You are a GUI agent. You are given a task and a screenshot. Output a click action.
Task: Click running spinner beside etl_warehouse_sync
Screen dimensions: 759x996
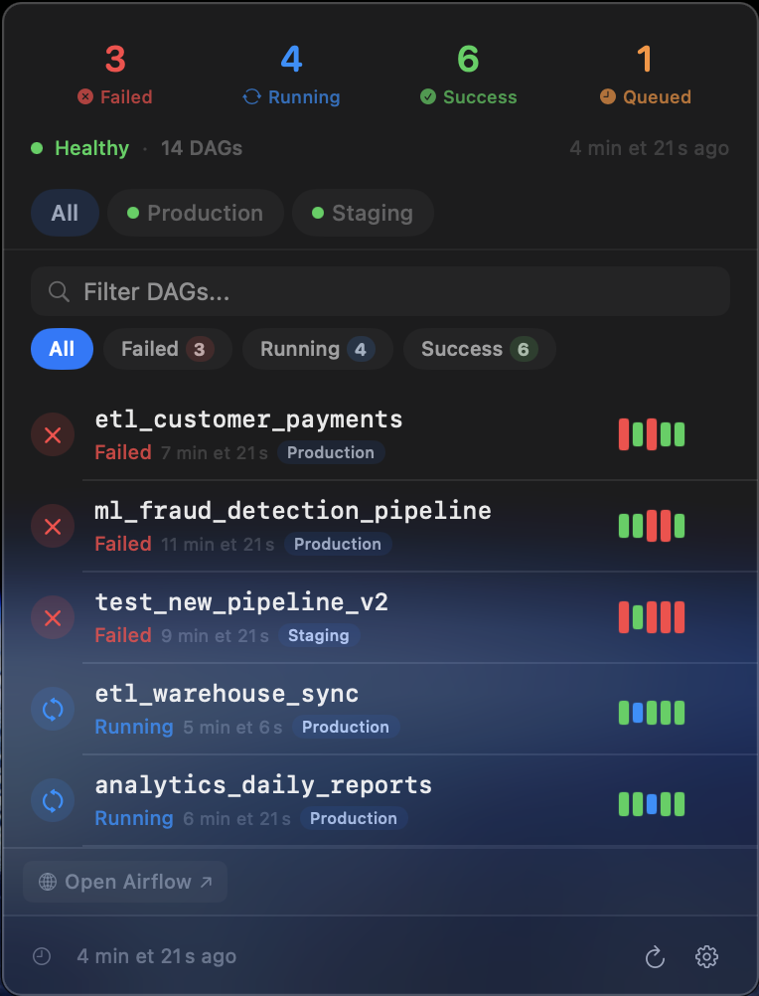[x=52, y=709]
